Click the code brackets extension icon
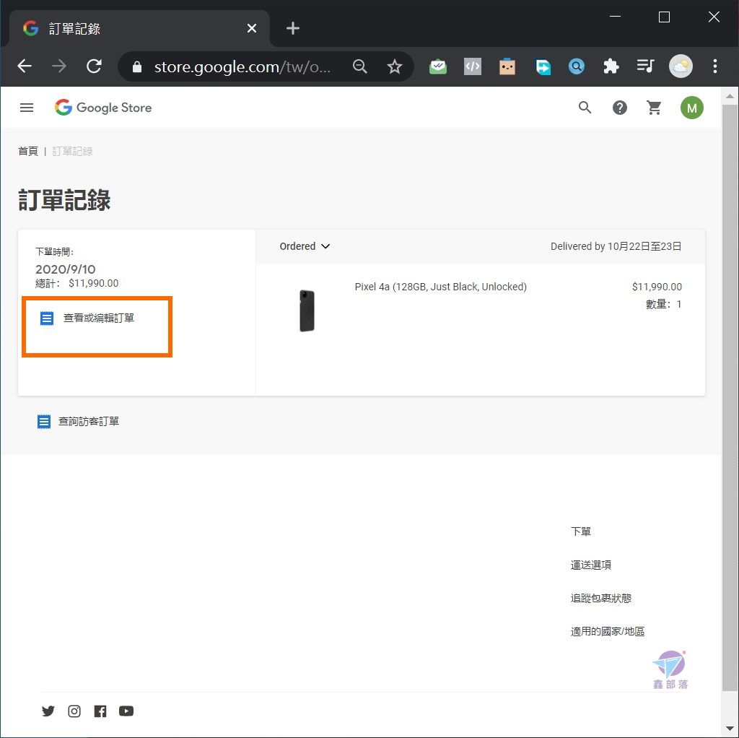Screen dimensions: 739x738 tap(472, 66)
